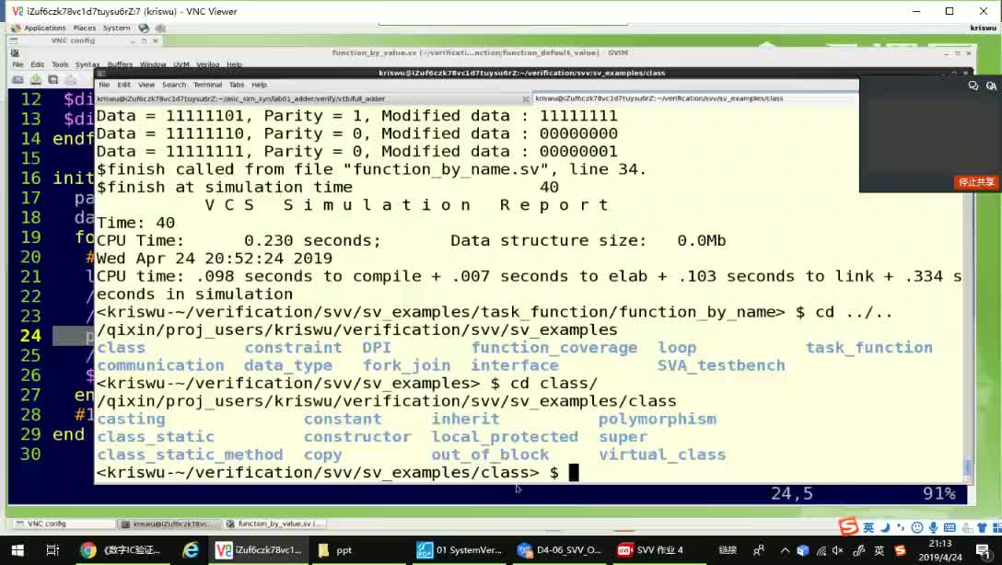Open the SVV 作业 4 taskbar item
This screenshot has width=1002, height=565.
(658, 549)
